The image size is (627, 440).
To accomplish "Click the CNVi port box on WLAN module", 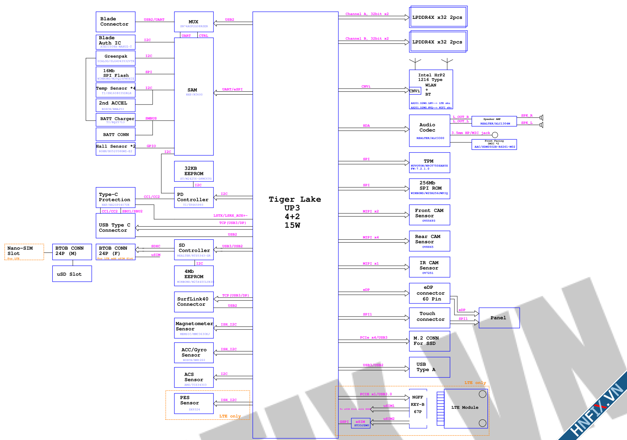I will coord(415,91).
